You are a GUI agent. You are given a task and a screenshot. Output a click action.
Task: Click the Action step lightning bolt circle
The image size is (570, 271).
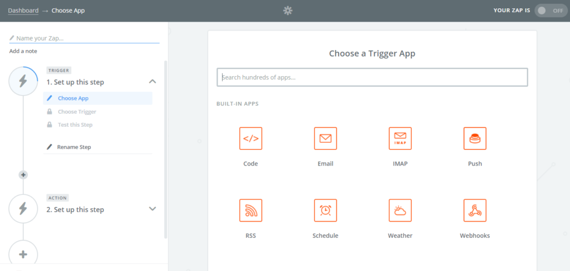[x=23, y=209]
